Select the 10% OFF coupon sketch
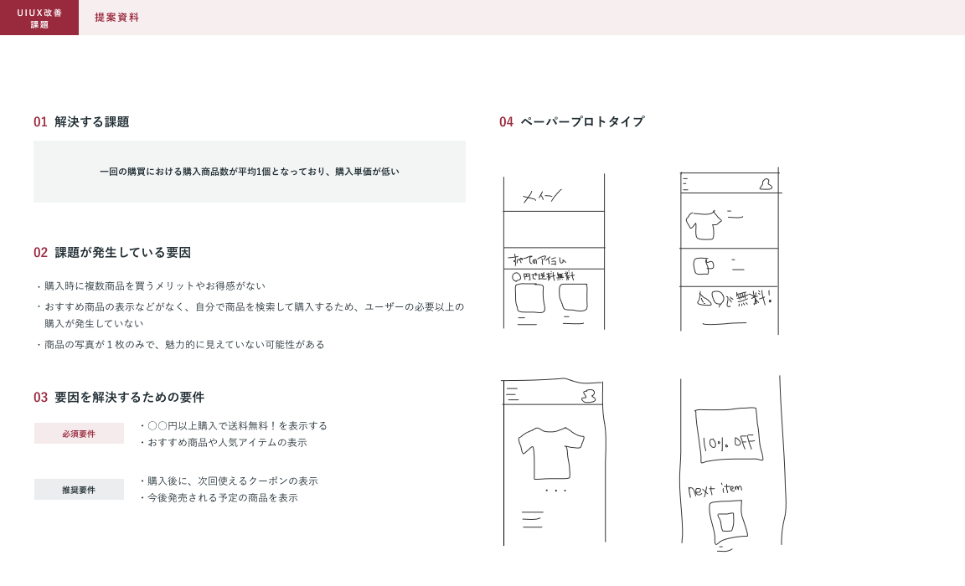The height and width of the screenshot is (586, 965). point(729,435)
